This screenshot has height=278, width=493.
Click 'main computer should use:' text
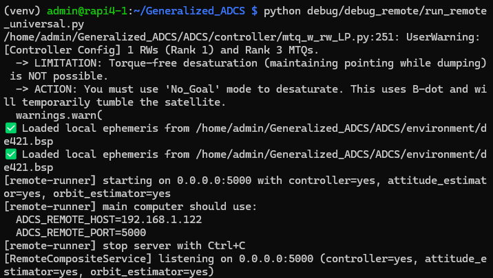point(180,207)
